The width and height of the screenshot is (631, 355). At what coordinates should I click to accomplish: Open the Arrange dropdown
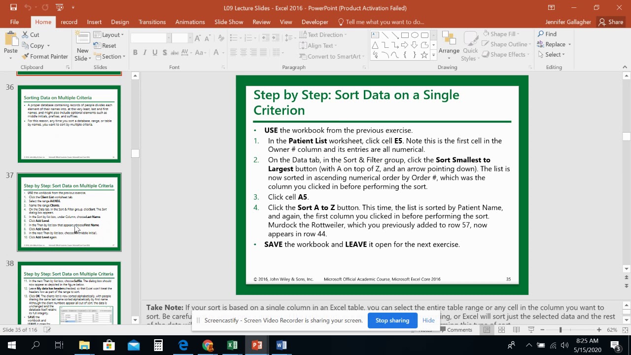(449, 45)
